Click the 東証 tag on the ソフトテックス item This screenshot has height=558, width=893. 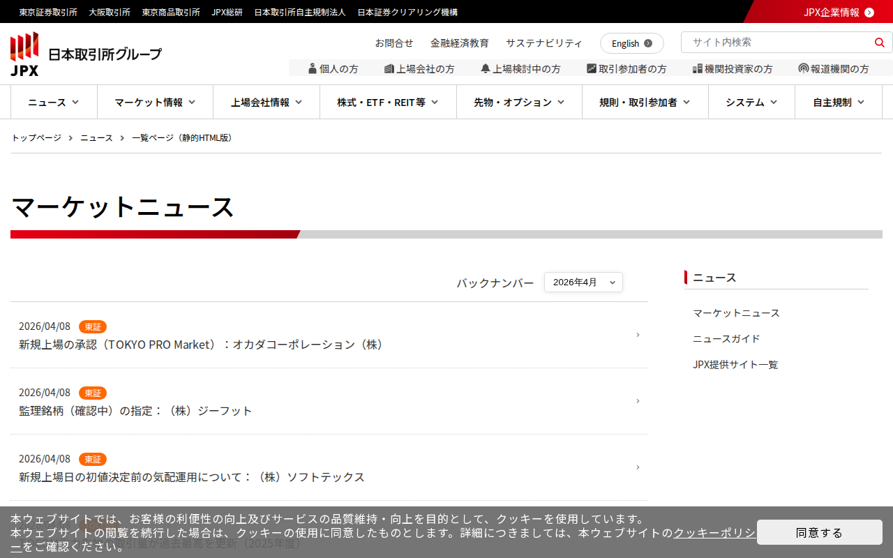[93, 459]
